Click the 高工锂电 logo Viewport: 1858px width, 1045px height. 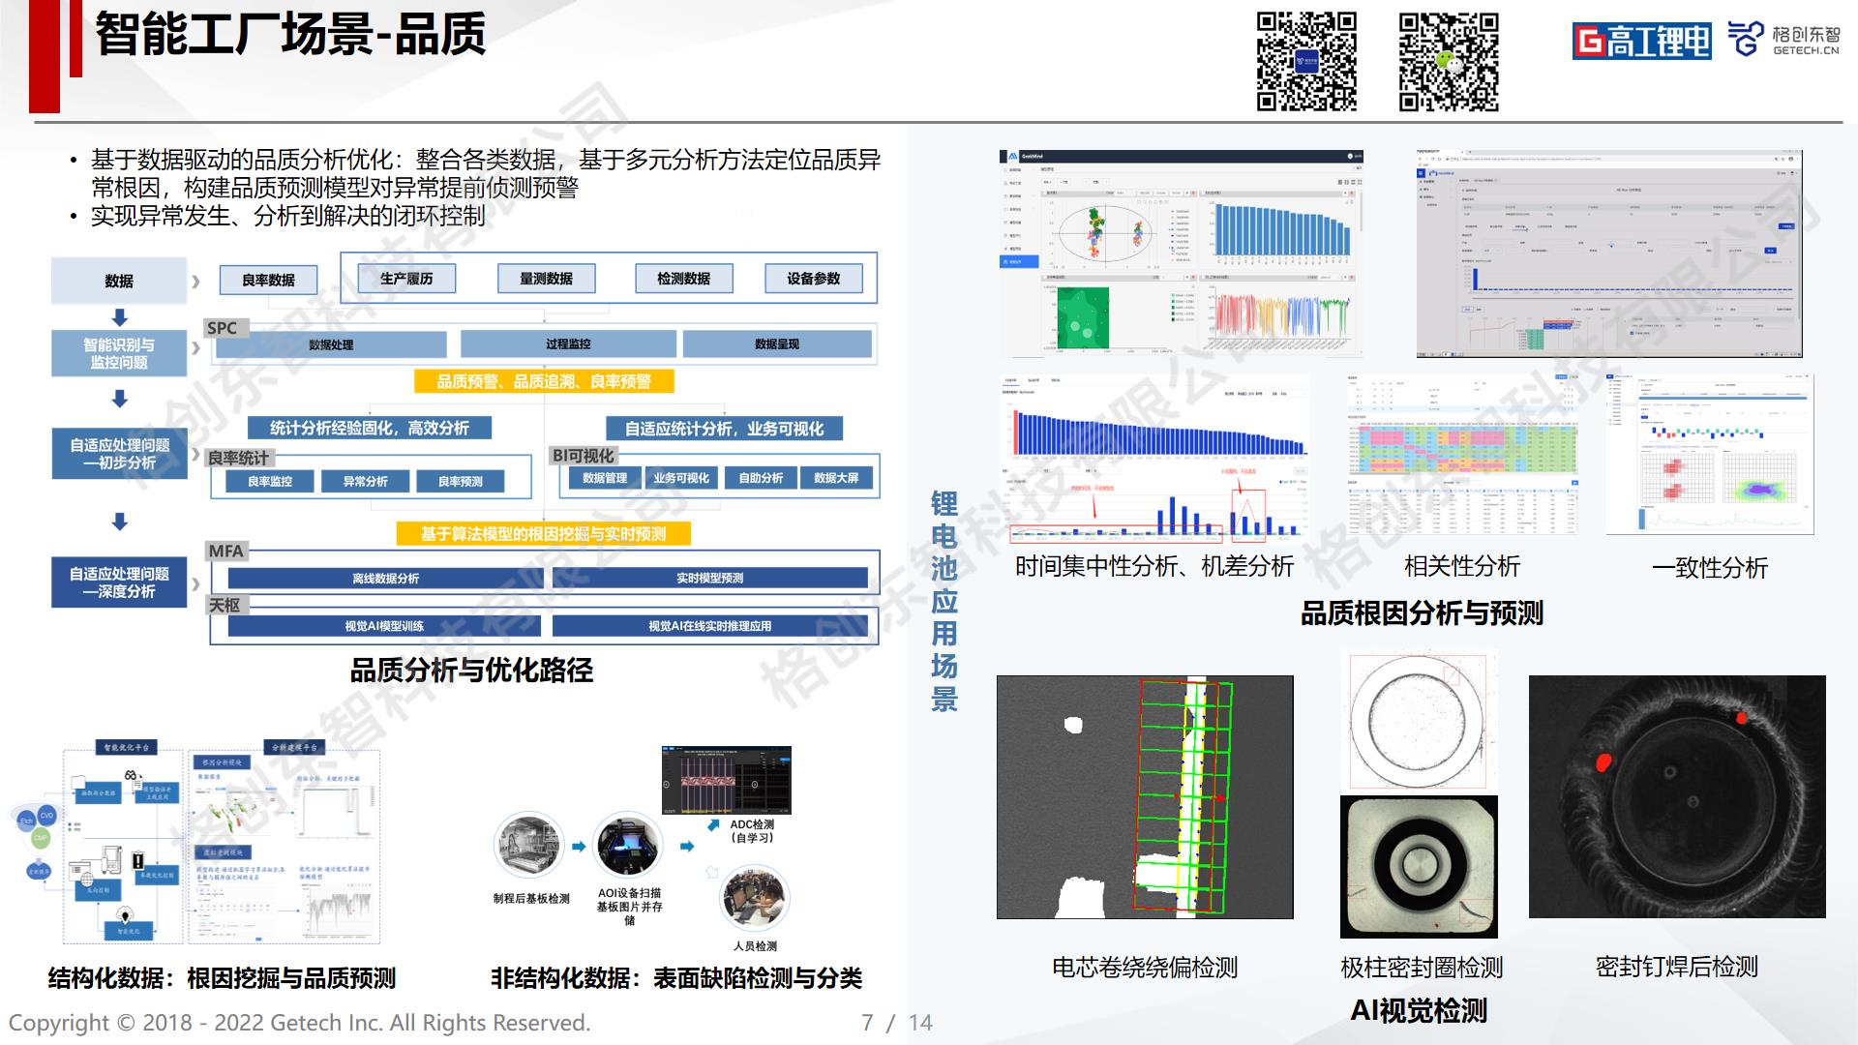(1640, 41)
